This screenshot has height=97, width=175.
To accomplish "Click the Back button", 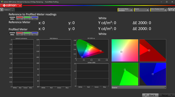I will pyautogui.click(x=150, y=95).
